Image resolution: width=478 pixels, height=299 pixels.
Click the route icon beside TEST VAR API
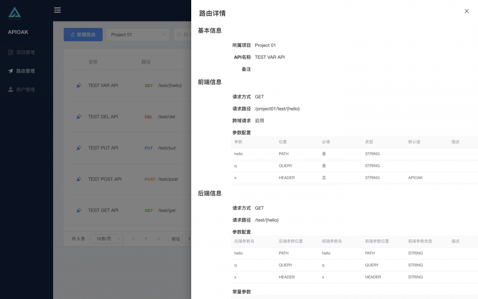[x=79, y=86]
